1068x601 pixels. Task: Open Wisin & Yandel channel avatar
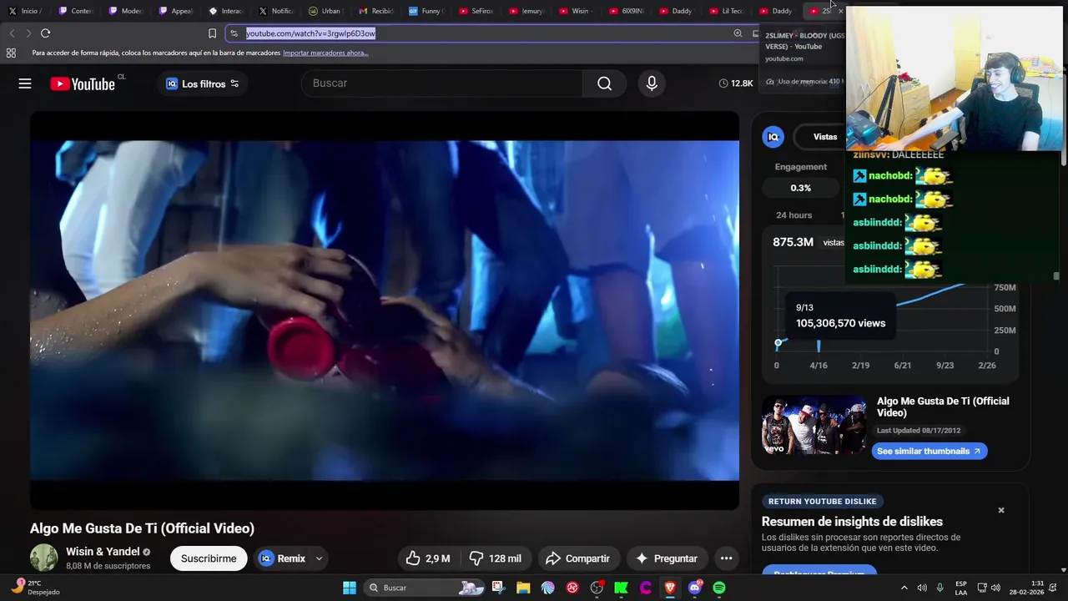(x=43, y=558)
